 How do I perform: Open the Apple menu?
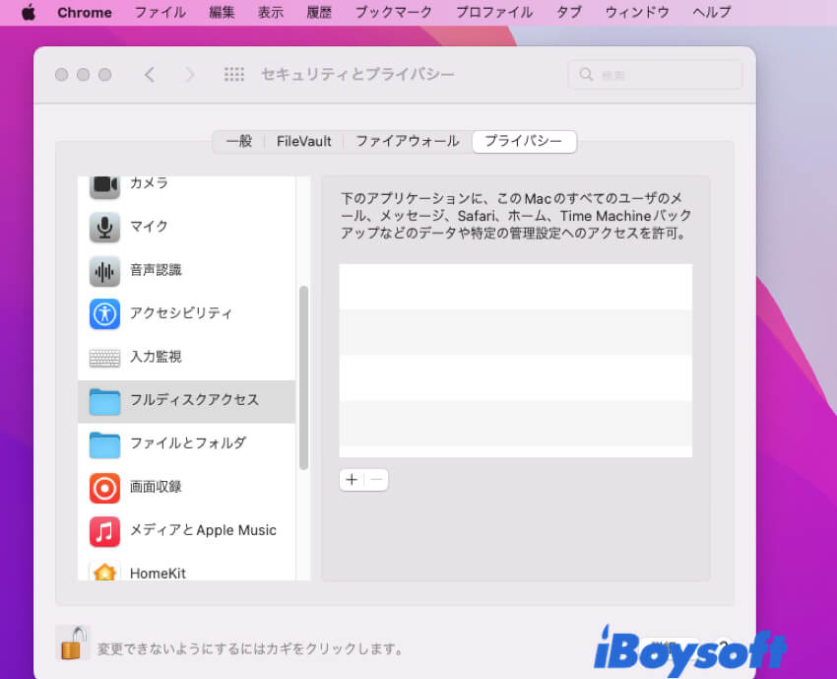click(29, 12)
